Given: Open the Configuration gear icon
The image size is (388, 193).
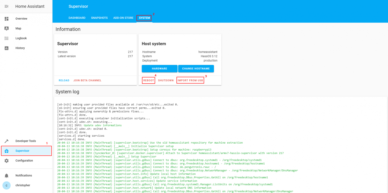Looking at the screenshot, I should pyautogui.click(x=6, y=160).
